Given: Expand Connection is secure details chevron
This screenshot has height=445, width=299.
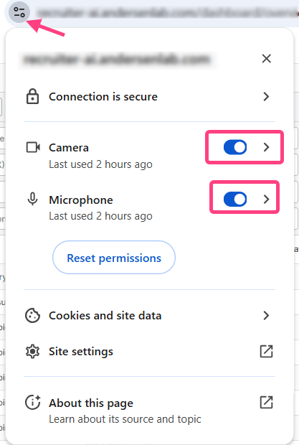Looking at the screenshot, I should pyautogui.click(x=266, y=96).
